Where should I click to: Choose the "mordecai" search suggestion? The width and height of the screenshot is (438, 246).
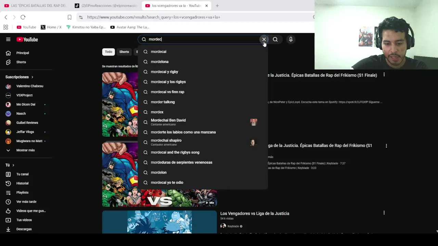[203, 52]
